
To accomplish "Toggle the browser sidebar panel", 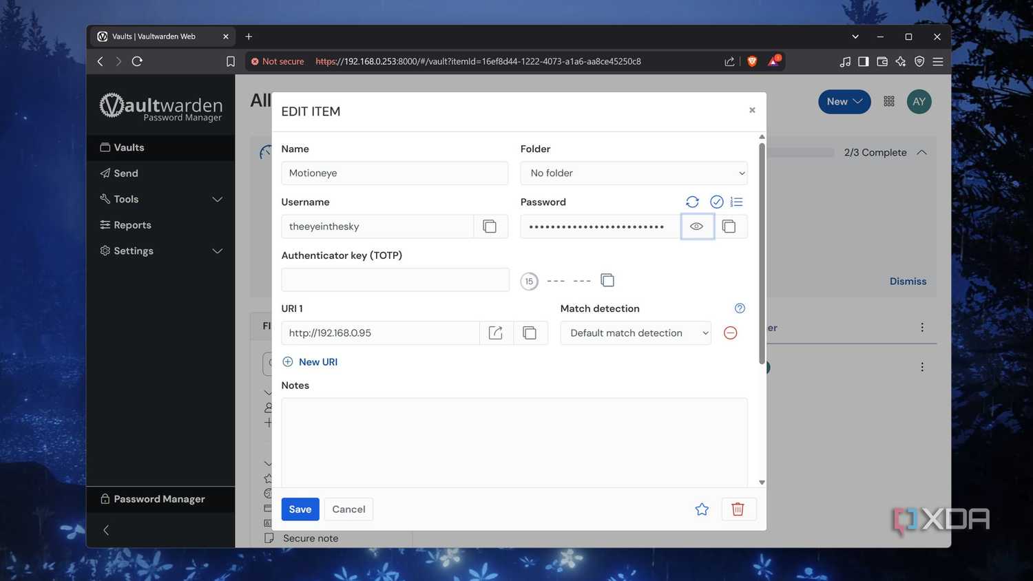I will coord(864,61).
